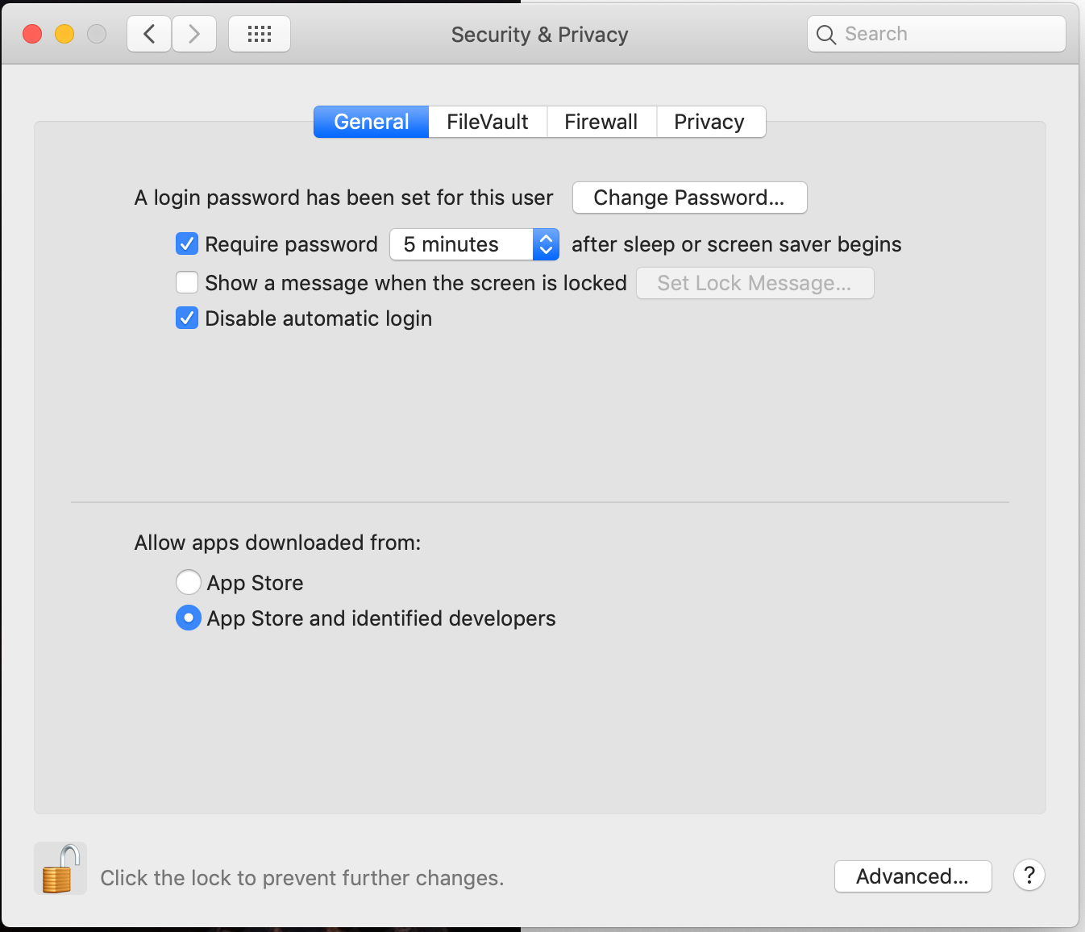Minimize the window with the yellow button
1085x932 pixels.
point(64,34)
